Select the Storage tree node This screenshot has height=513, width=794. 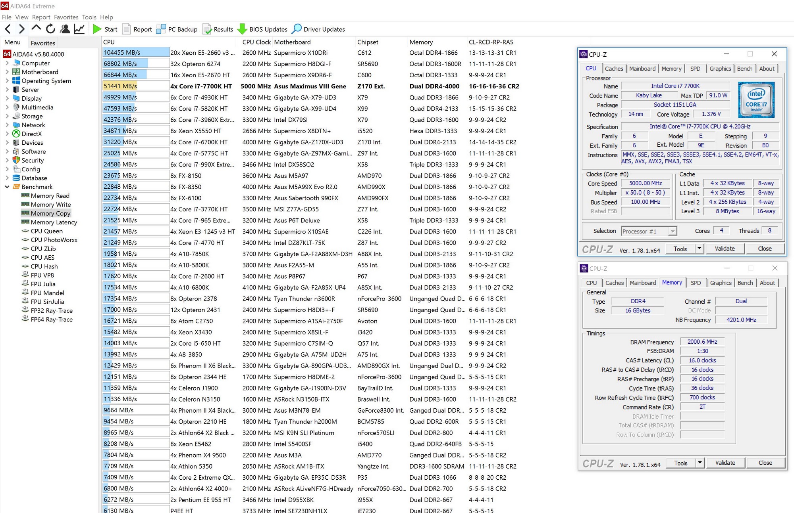pyautogui.click(x=32, y=116)
